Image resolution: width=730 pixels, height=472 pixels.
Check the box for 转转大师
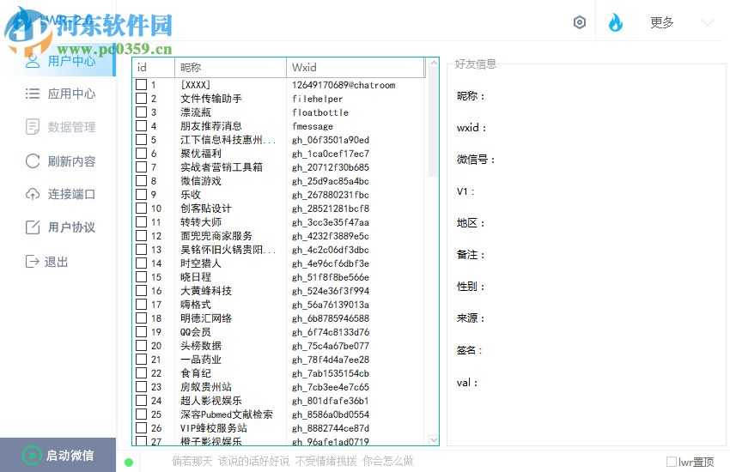(x=141, y=221)
